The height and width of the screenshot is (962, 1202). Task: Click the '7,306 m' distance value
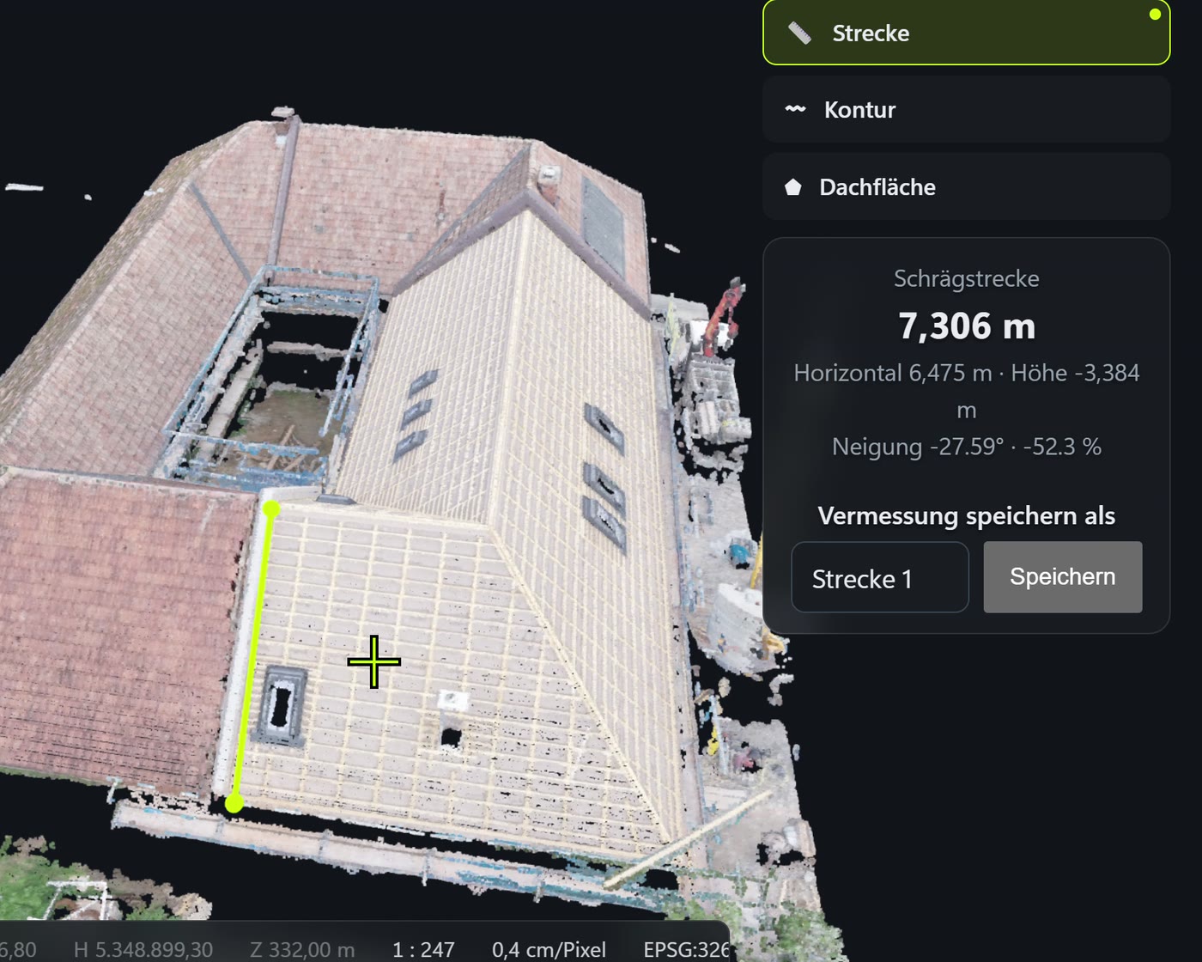[967, 326]
